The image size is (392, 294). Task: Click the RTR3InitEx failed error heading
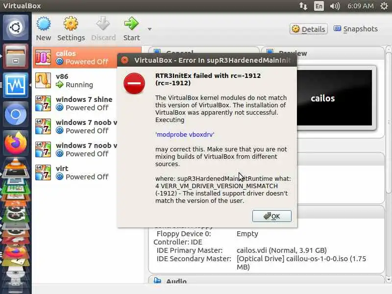(208, 79)
